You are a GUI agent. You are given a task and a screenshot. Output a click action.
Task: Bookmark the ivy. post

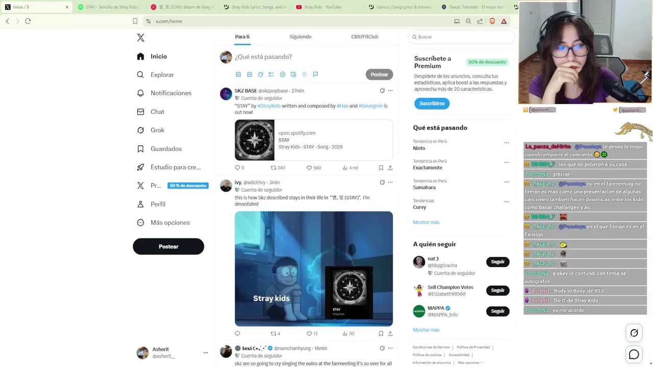381,334
